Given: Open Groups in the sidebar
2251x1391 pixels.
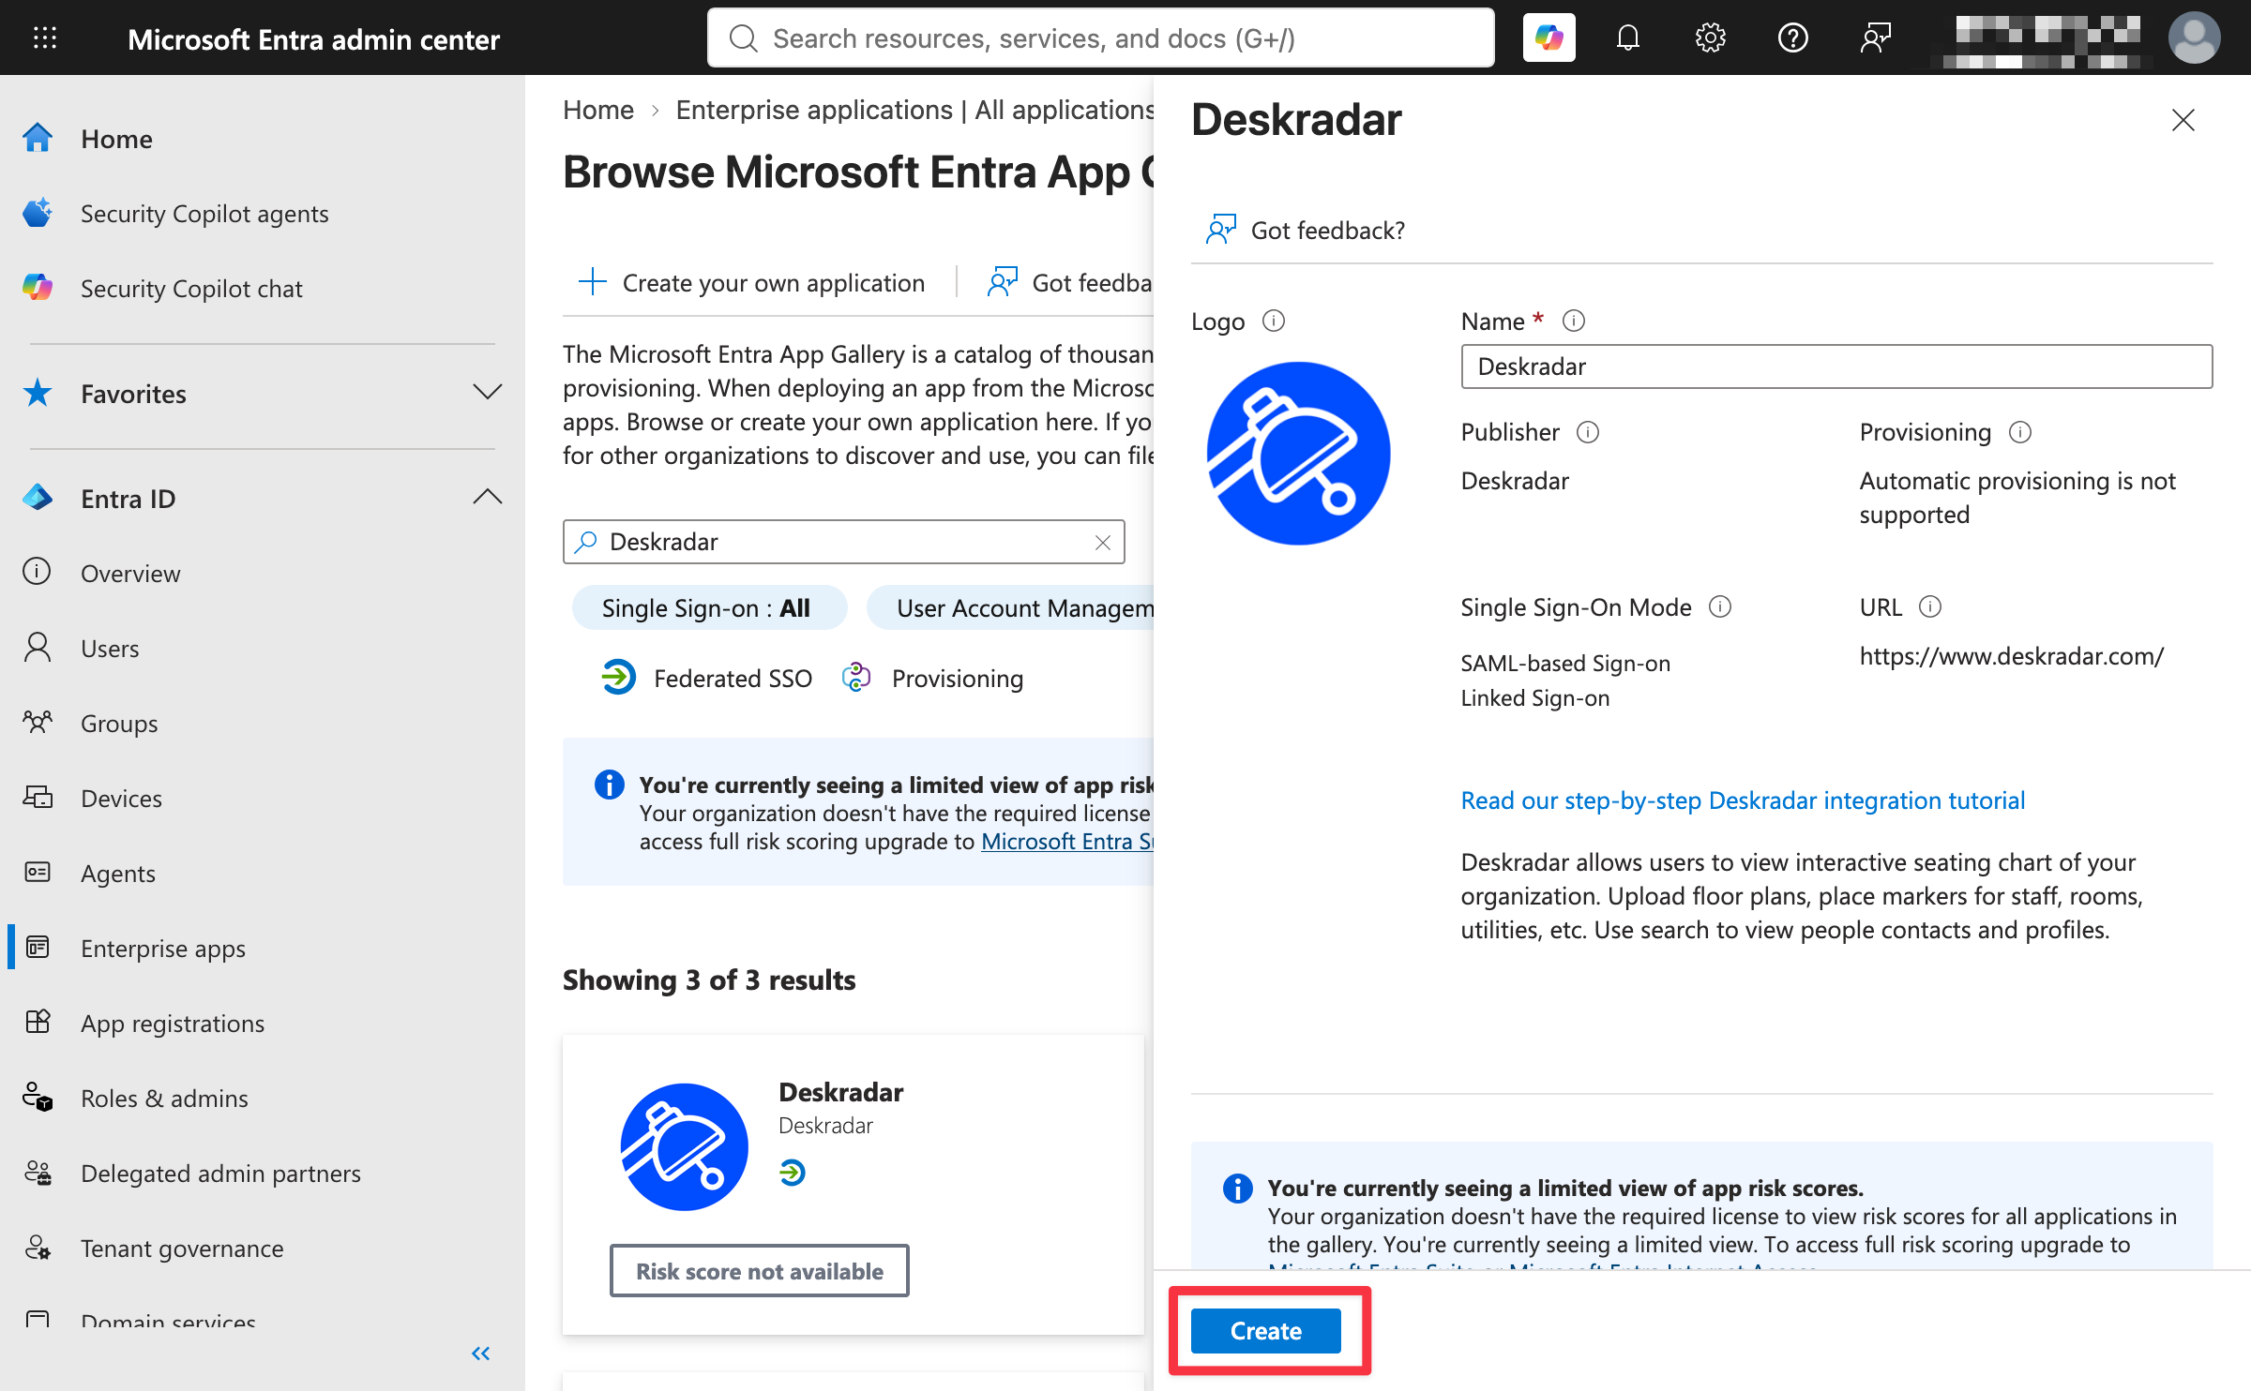Looking at the screenshot, I should 119,724.
